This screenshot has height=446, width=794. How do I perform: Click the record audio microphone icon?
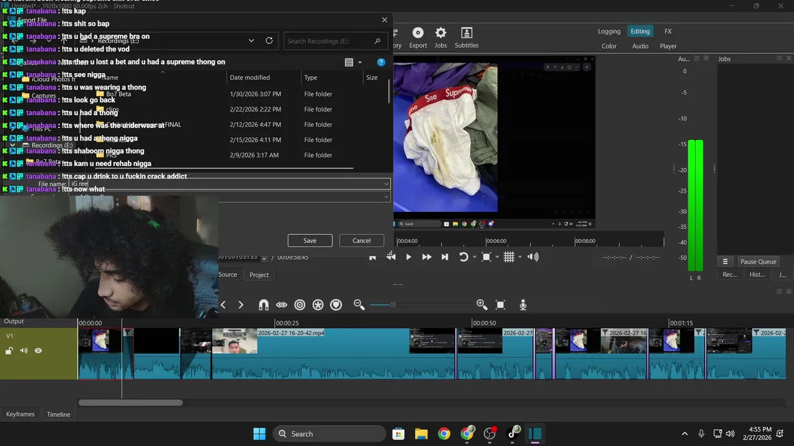(x=523, y=305)
